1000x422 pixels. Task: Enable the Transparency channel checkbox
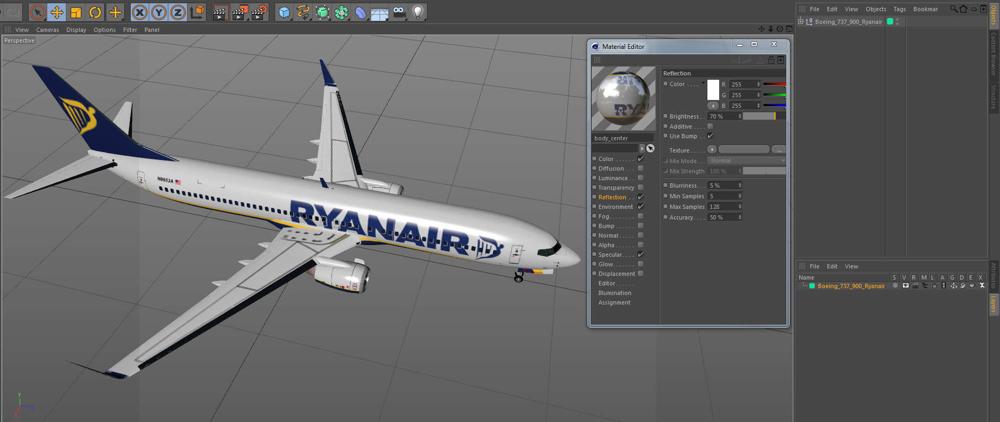pyautogui.click(x=640, y=188)
